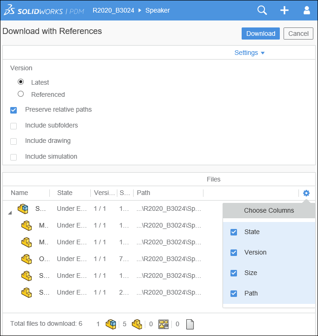Click the search magnifier icon in header

[x=262, y=10]
